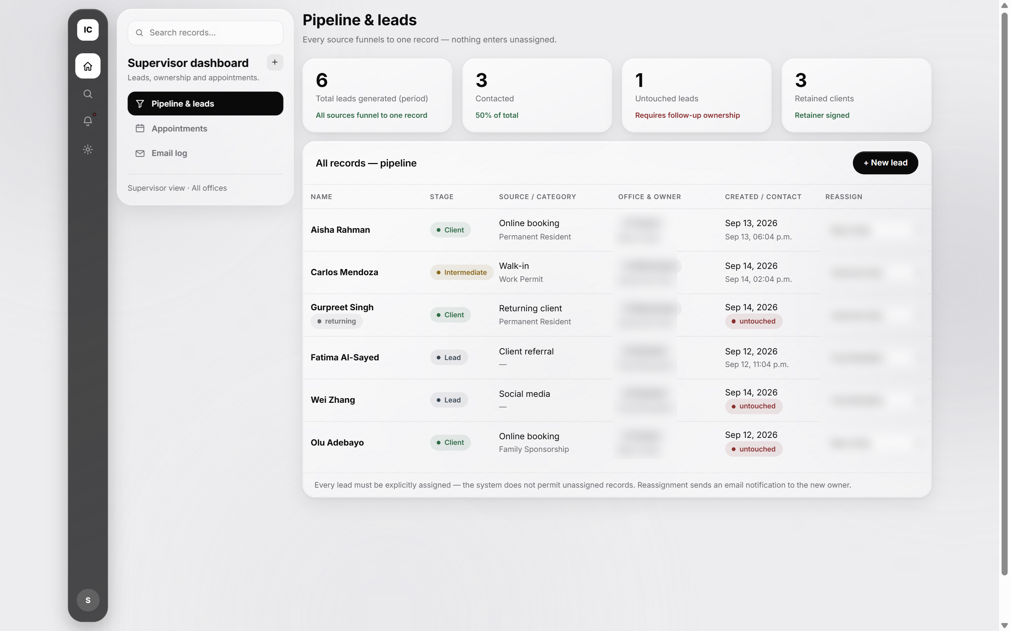Select the Pipeline & leads menu item

click(206, 103)
